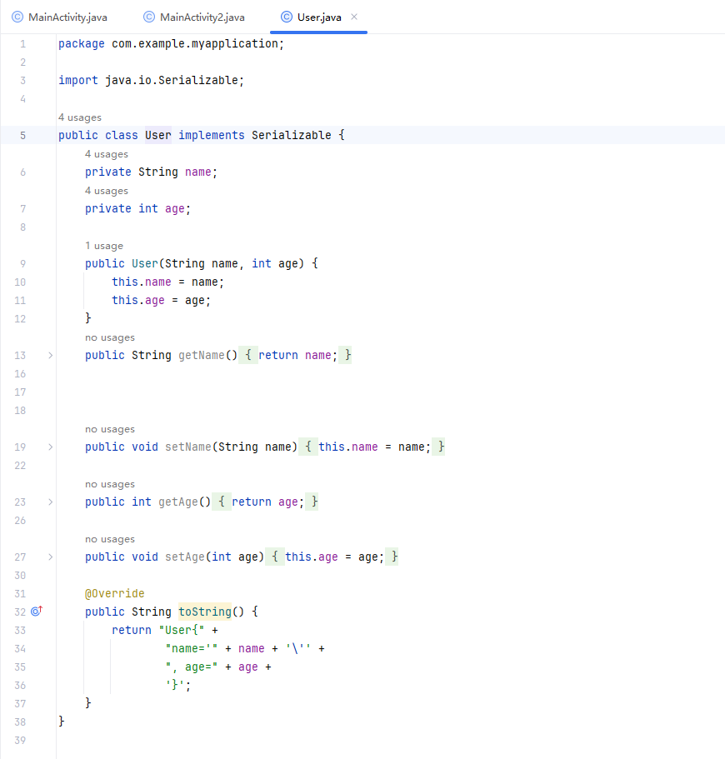
Task: Click the 'setName' method name
Action: point(187,447)
